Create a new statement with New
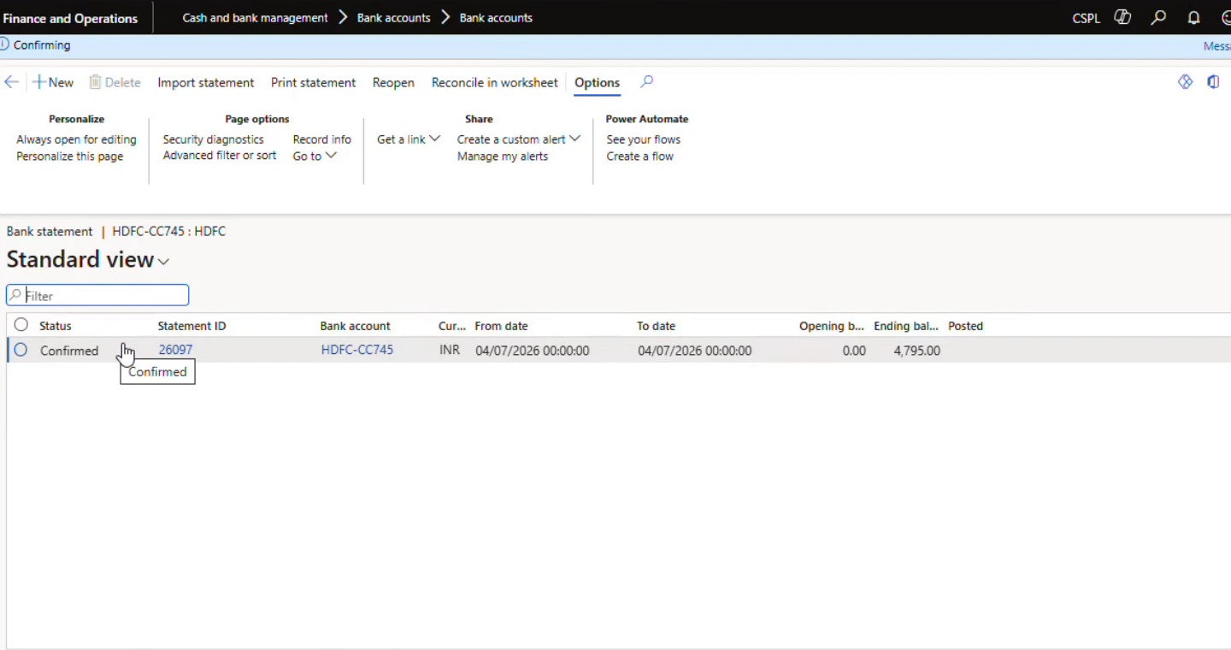Viewport: 1231px width, 650px height. (53, 82)
